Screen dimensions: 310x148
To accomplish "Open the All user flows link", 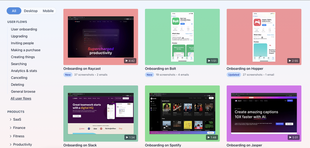I will tap(21, 98).
